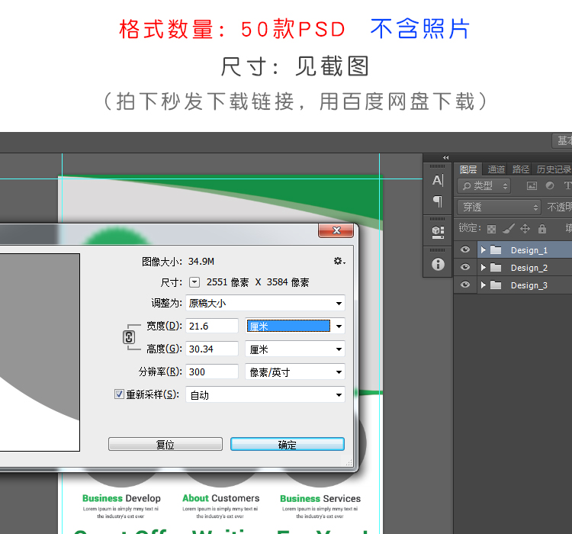Expand the Design_2 layer group
572x534 pixels.
[x=483, y=268]
